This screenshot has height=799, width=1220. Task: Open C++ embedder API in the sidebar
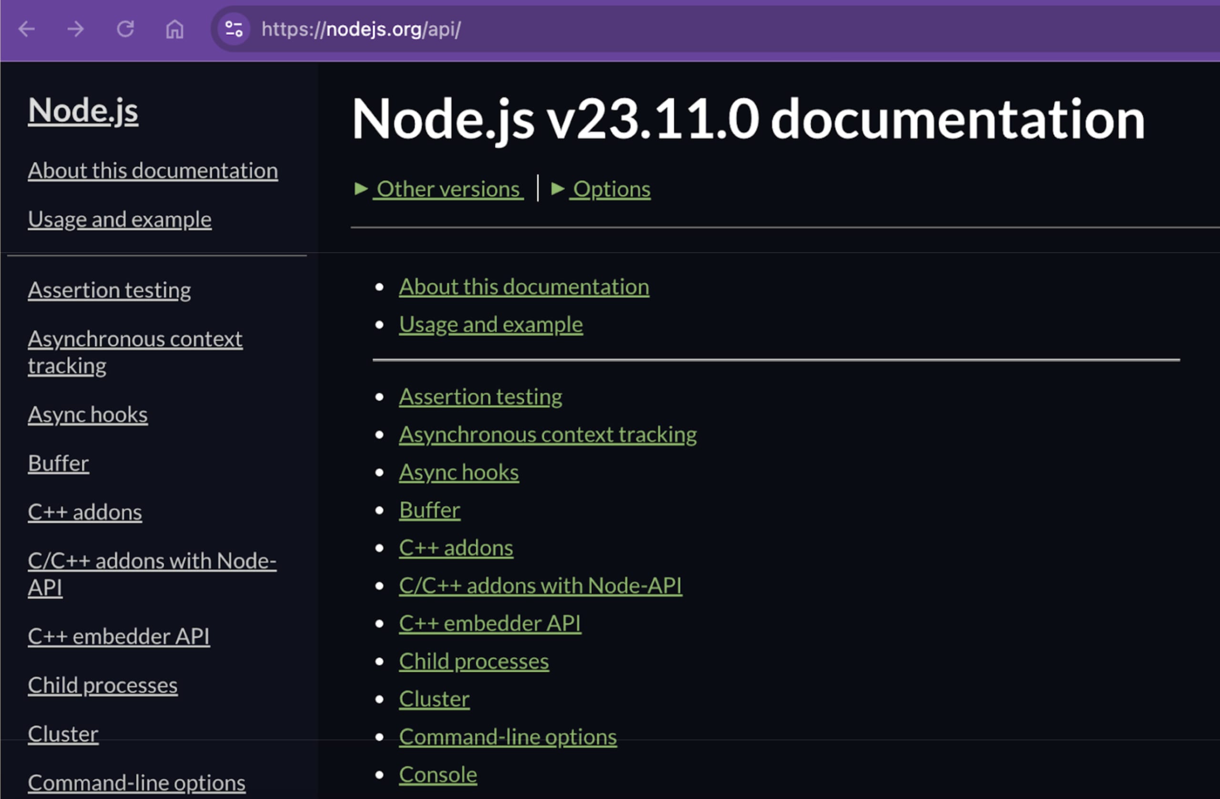pos(119,637)
